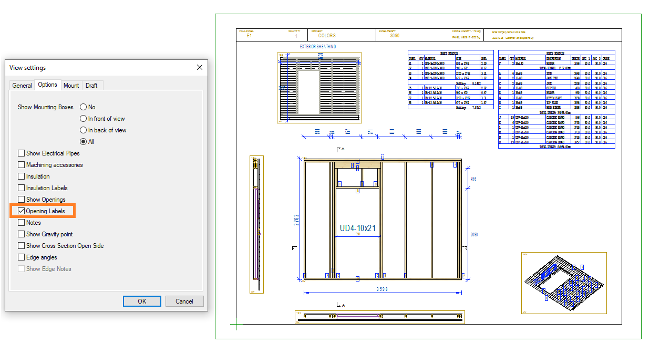Tick Machining accessories checkbox

click(x=22, y=165)
